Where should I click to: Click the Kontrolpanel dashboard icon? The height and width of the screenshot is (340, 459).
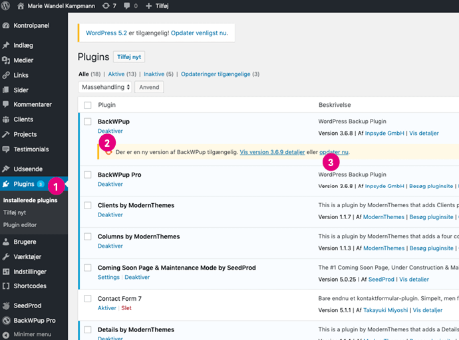[6, 25]
